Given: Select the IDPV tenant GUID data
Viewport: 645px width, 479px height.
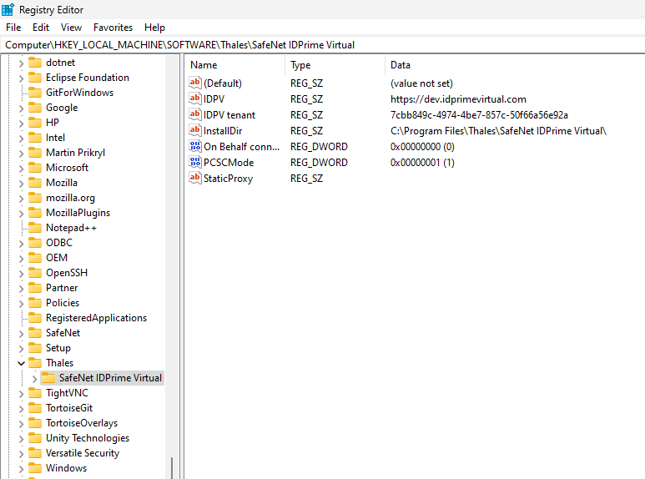Looking at the screenshot, I should point(479,115).
